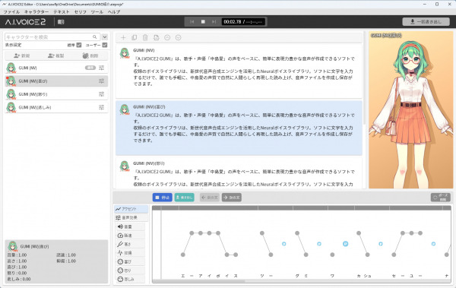This screenshot has height=288, width=456.
Task: Select the 高さ pitch parameter
Action: pyautogui.click(x=131, y=244)
